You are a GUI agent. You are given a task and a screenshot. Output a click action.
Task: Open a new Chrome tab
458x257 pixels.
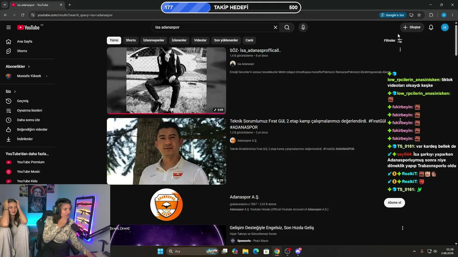69,5
